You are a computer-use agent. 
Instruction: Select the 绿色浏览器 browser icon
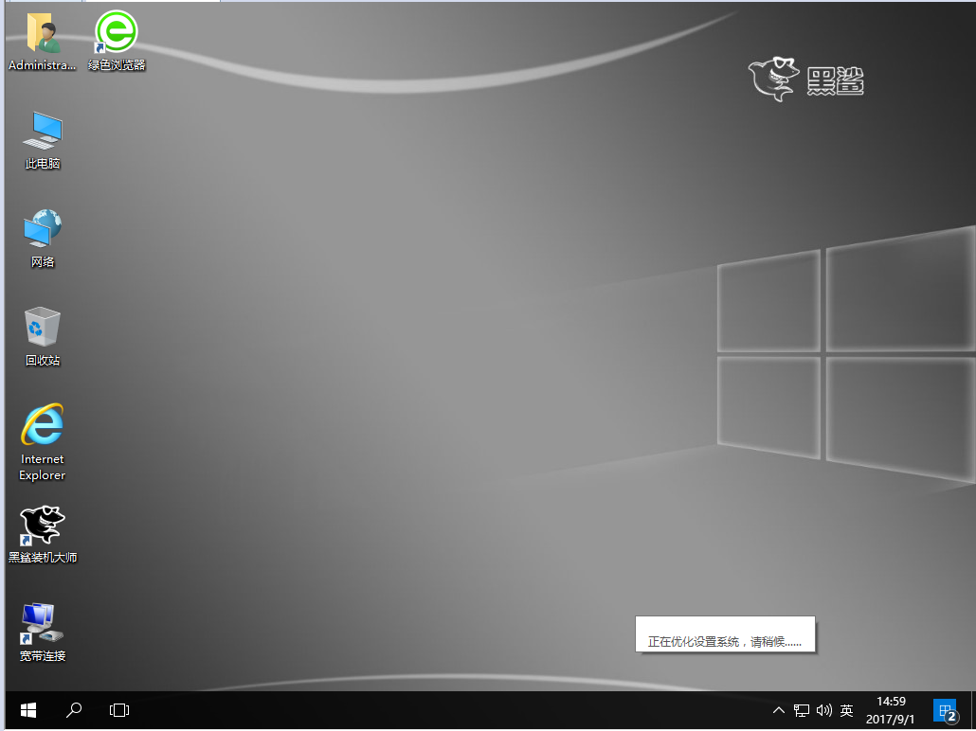pyautogui.click(x=117, y=33)
